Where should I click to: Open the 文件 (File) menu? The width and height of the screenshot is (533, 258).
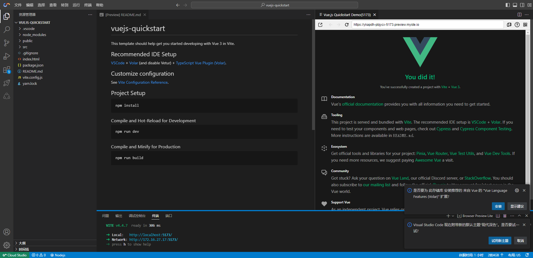[18, 5]
